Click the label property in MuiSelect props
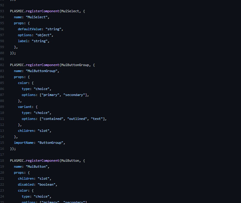The image size is (241, 203). coord(23,41)
